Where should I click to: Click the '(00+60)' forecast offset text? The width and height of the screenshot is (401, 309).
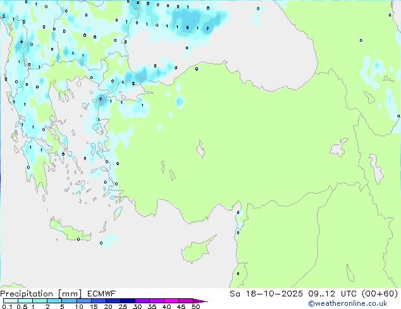click(380, 294)
